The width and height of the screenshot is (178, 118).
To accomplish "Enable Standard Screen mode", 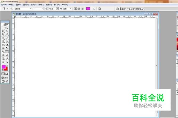I will click(x=2, y=78).
